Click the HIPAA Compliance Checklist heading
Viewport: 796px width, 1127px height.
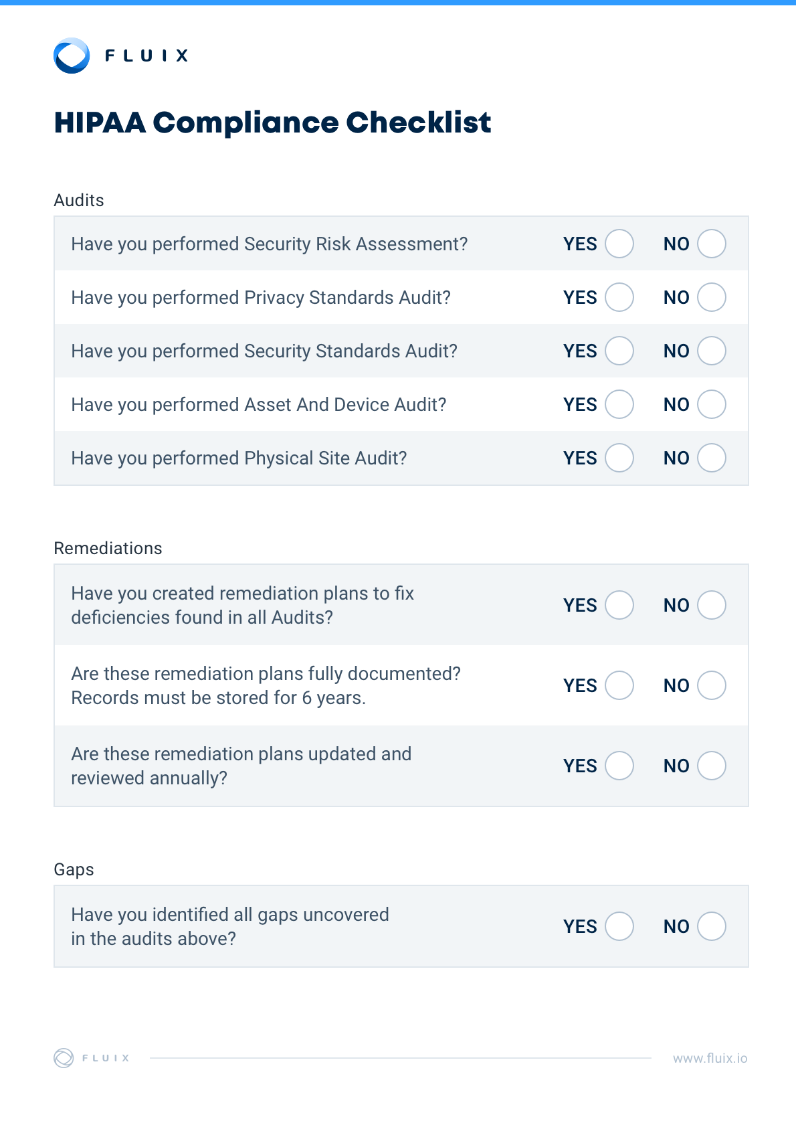click(x=272, y=122)
